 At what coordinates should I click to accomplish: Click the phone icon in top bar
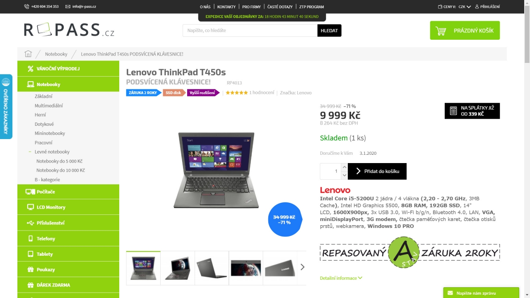pyautogui.click(x=27, y=7)
